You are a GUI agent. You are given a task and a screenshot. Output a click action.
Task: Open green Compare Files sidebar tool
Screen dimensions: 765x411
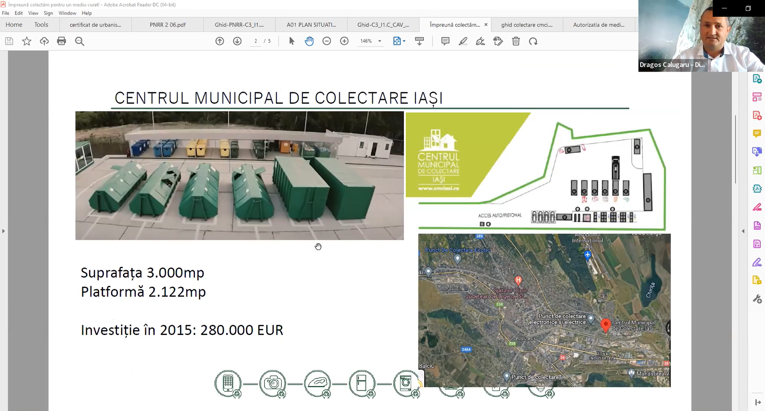click(757, 170)
